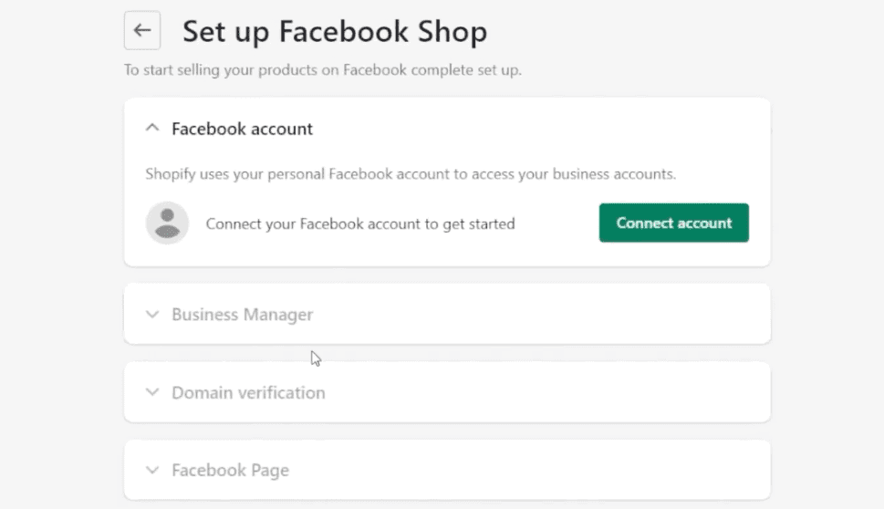Click blank header area of Facebook account card

point(536,130)
